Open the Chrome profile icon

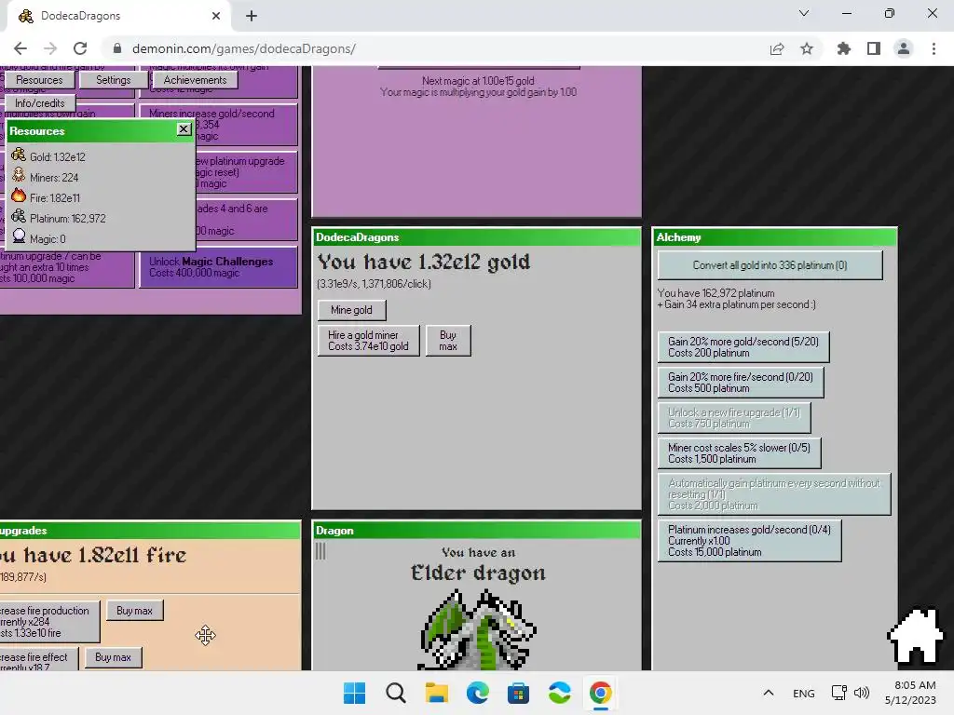click(x=904, y=48)
